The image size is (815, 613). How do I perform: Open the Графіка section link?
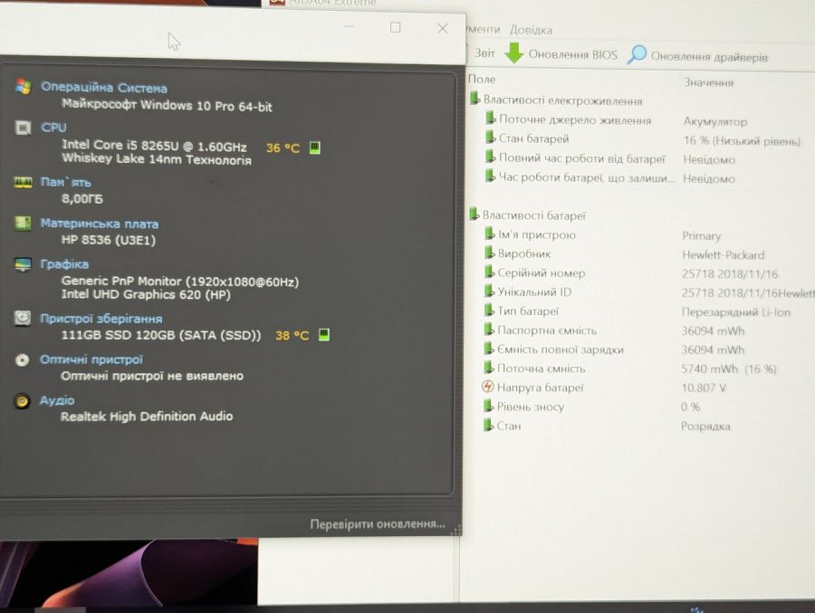pos(64,264)
